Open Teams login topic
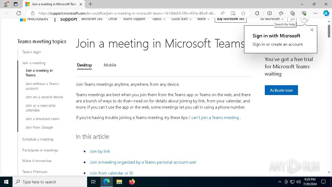Viewport: 332px width, 187px height. tap(32, 52)
